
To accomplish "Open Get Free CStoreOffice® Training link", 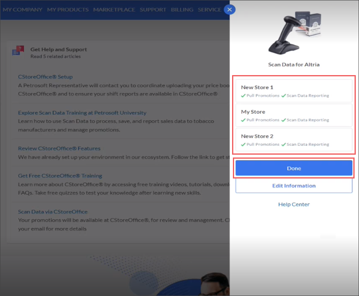I will [x=60, y=176].
